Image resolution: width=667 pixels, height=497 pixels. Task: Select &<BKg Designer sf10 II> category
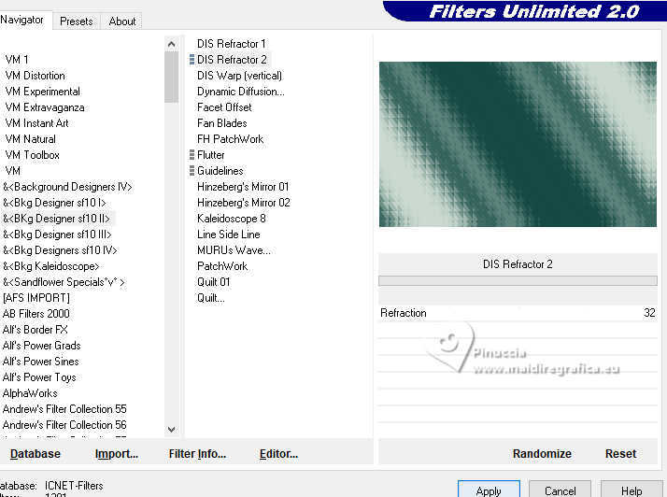tap(57, 219)
